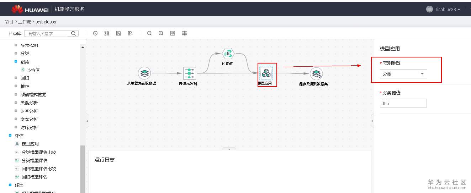Click the 机器学习服务 header title
Viewport: 471px width, 193px height.
coord(70,9)
